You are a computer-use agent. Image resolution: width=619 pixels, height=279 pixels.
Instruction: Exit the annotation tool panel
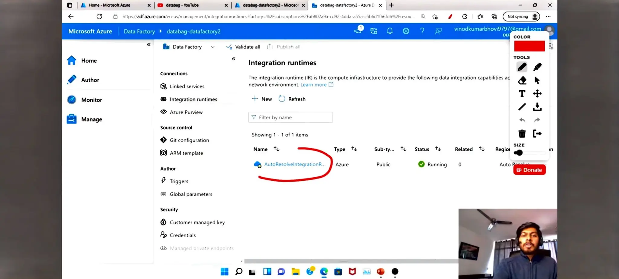coord(537,133)
